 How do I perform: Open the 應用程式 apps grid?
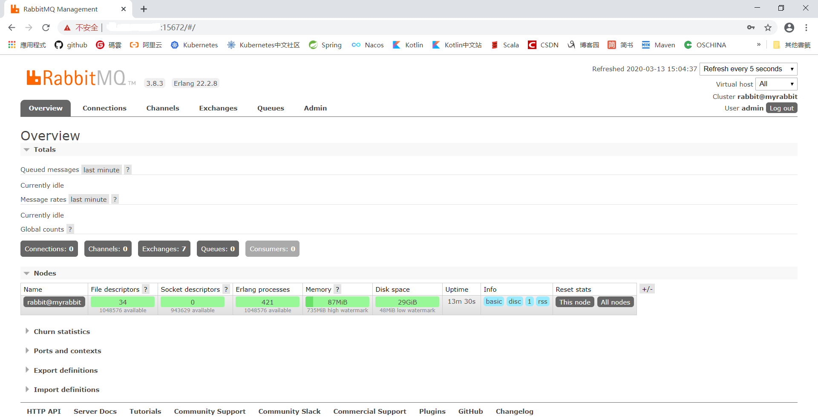pos(27,45)
